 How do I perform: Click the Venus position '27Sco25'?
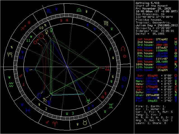[x=152, y=84]
